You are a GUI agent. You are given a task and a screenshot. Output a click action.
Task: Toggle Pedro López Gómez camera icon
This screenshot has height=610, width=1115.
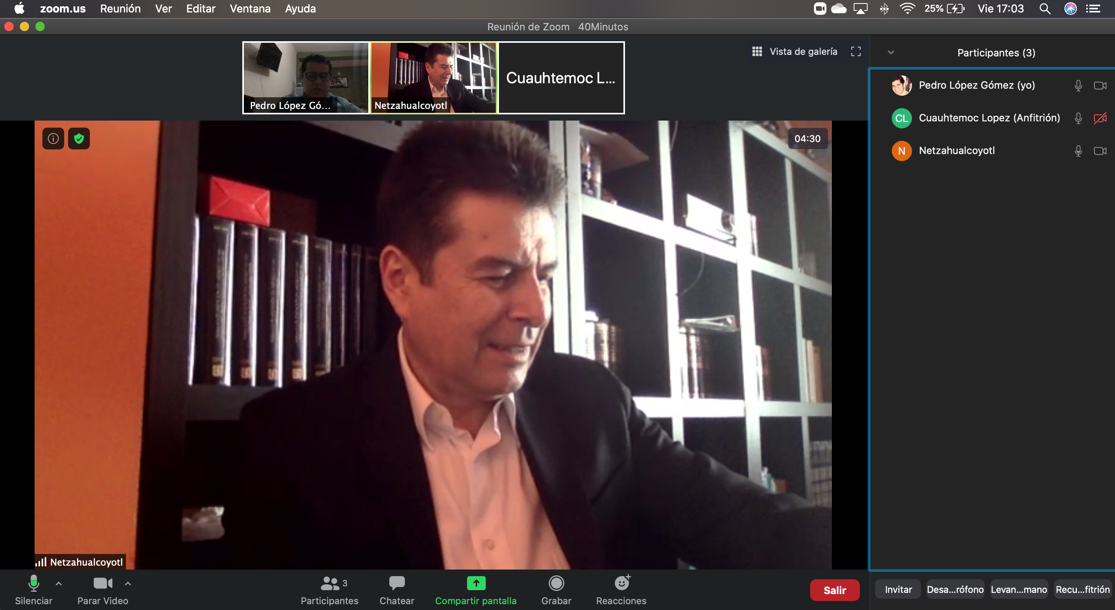coord(1100,85)
